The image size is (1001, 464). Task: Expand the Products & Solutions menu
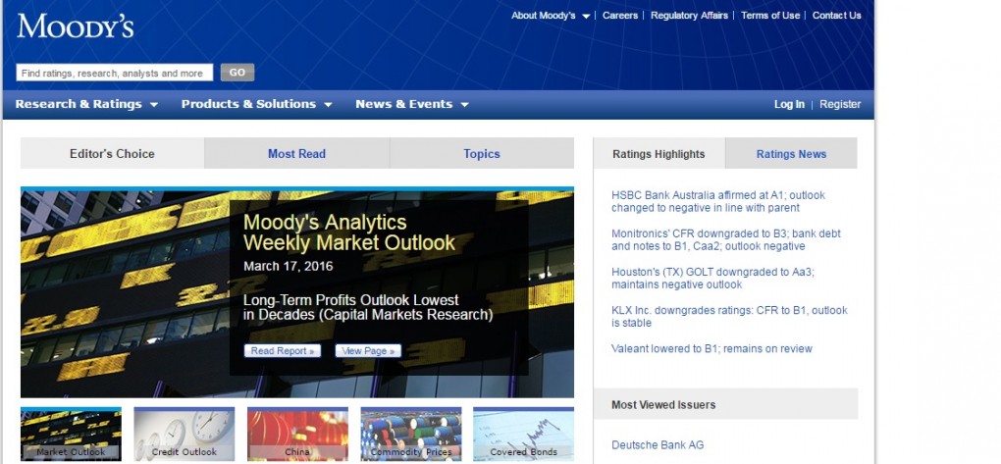pos(257,104)
